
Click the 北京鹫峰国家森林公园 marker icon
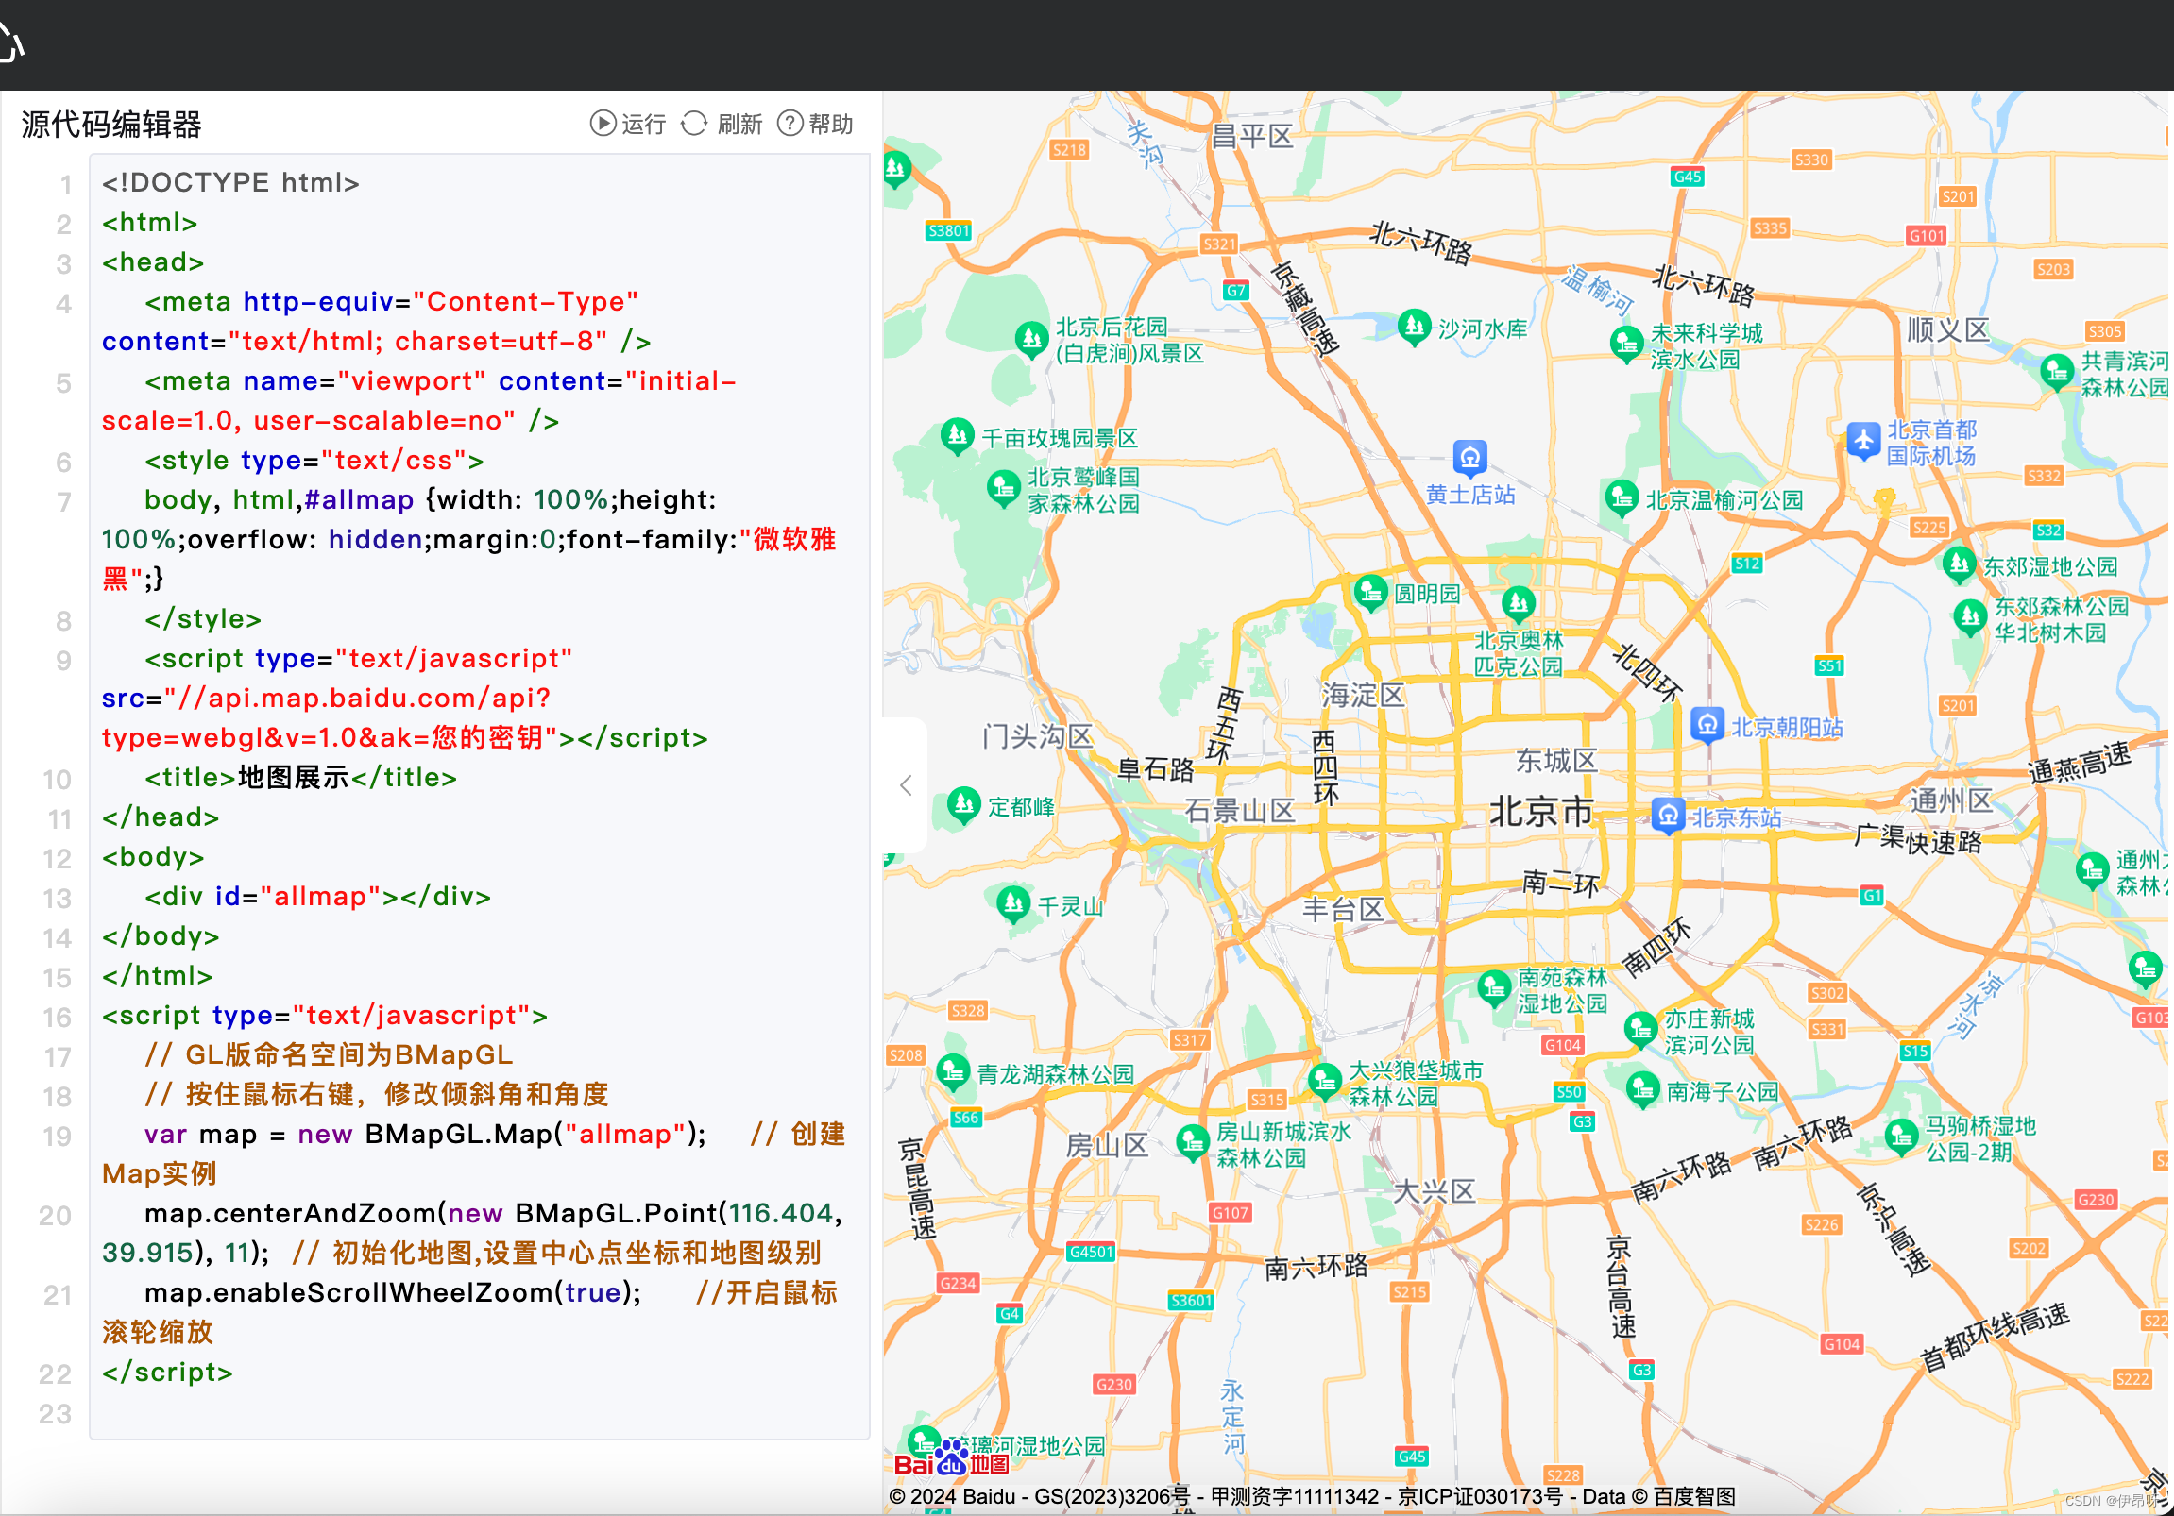(x=1003, y=489)
